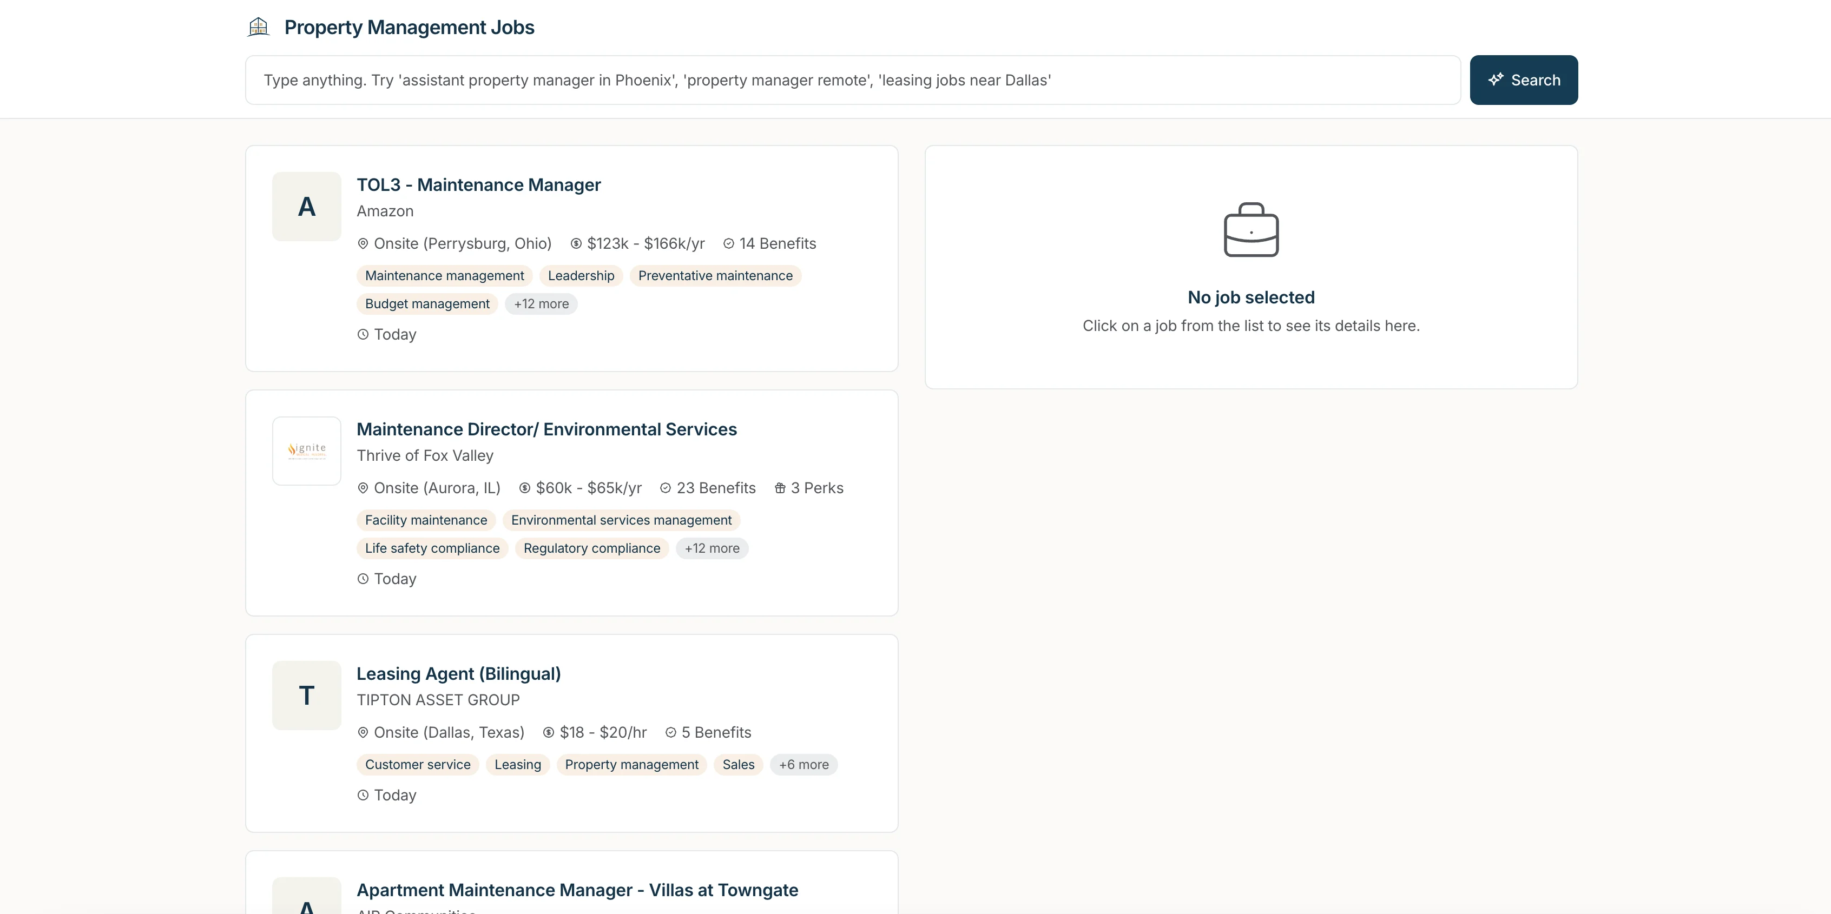
Task: Click the Thrive of Fox Valley company logo
Action: click(306, 451)
